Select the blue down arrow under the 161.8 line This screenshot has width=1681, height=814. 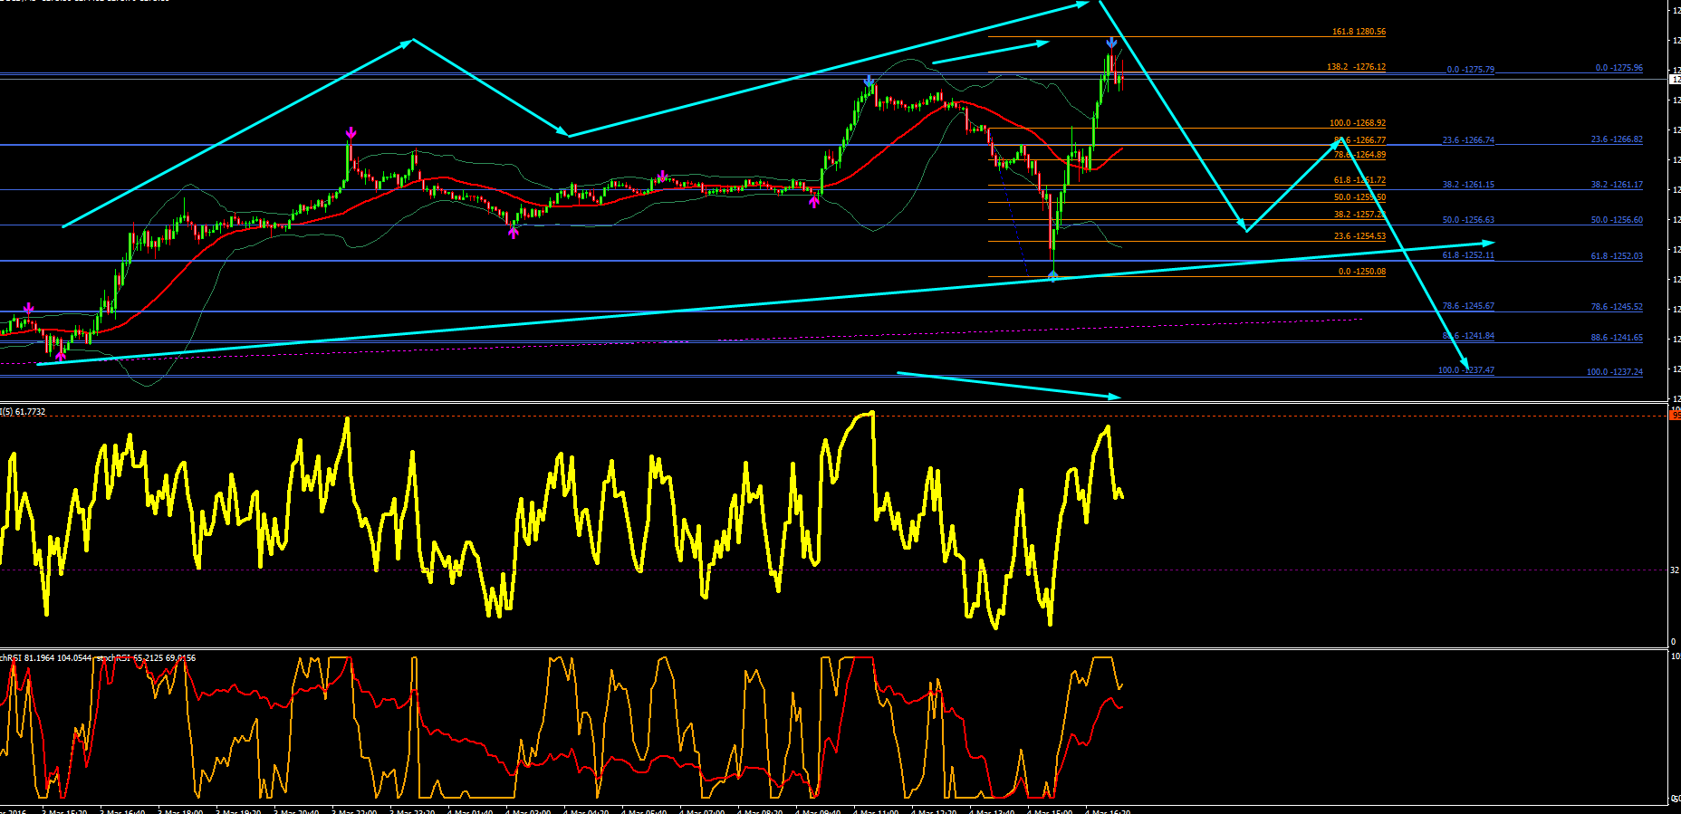(x=1111, y=43)
